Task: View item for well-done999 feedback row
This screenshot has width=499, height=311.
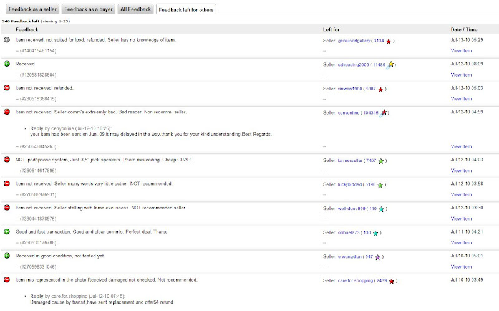Action: coord(461,219)
